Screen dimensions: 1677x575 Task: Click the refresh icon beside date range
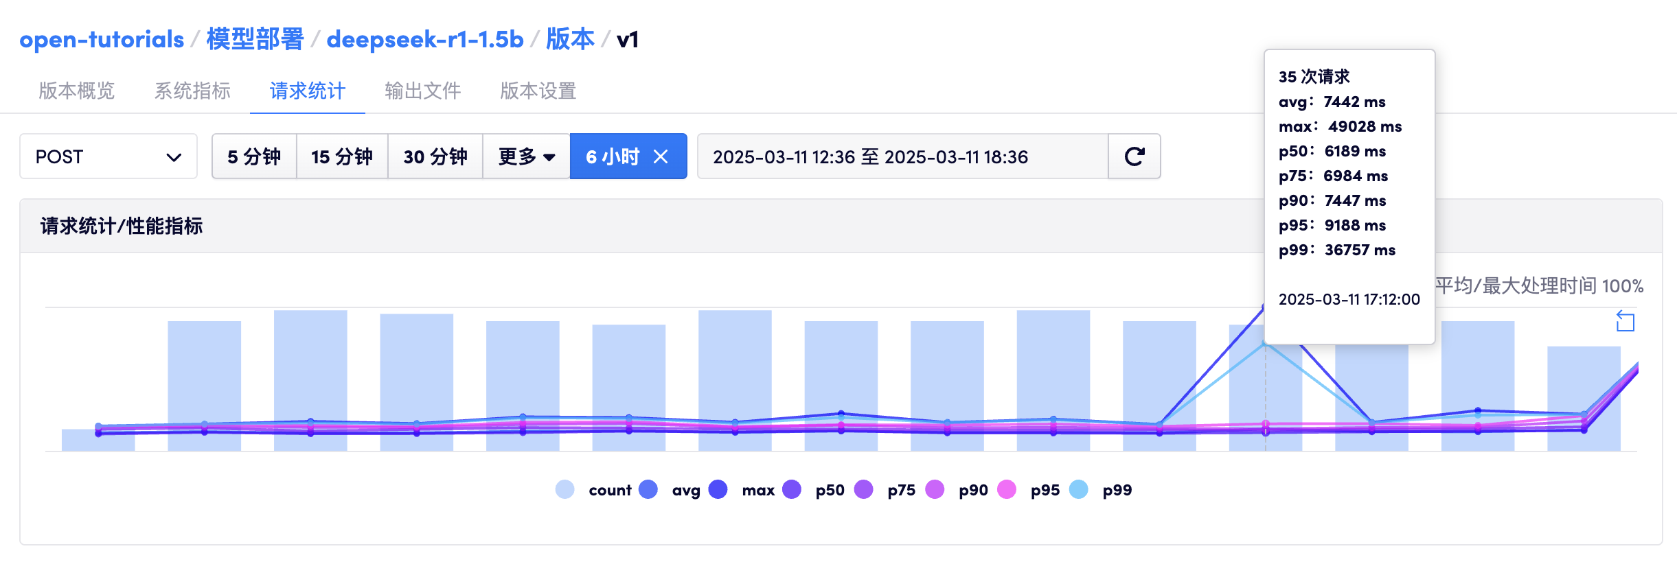pyautogui.click(x=1134, y=156)
